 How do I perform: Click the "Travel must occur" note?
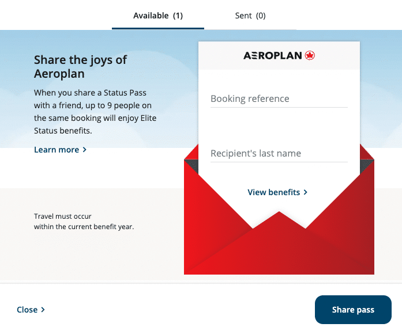(84, 222)
